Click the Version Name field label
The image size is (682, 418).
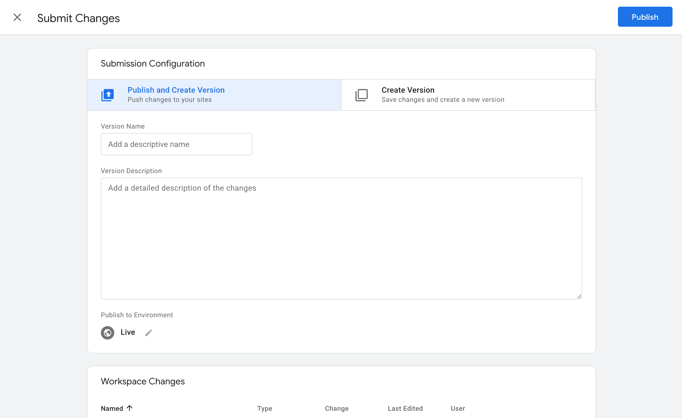pyautogui.click(x=123, y=126)
